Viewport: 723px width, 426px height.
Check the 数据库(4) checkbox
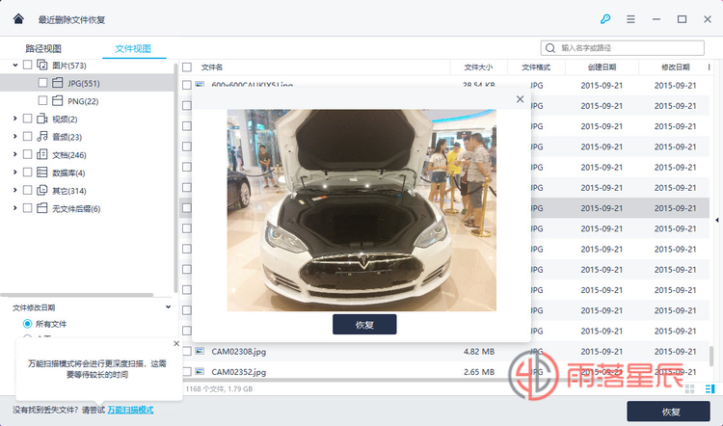[x=28, y=173]
